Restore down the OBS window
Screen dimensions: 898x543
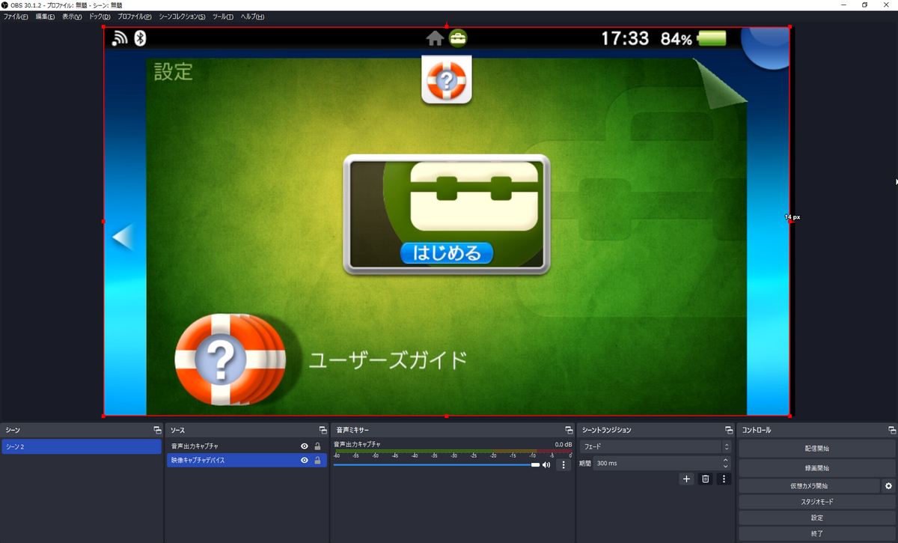pos(864,5)
